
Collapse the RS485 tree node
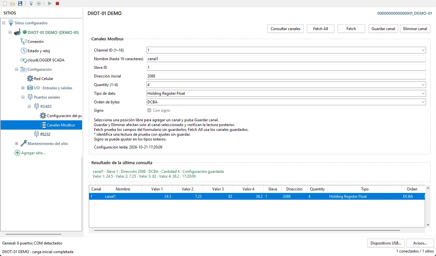29,106
